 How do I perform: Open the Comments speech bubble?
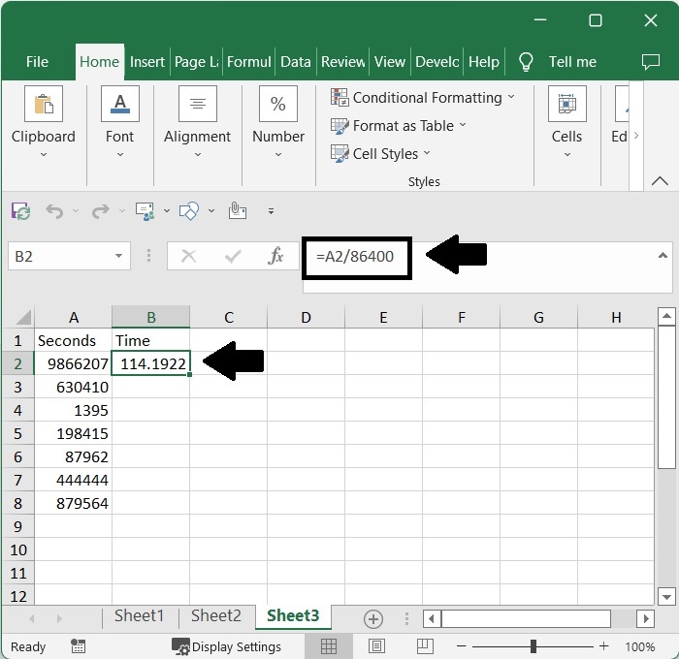pos(651,62)
